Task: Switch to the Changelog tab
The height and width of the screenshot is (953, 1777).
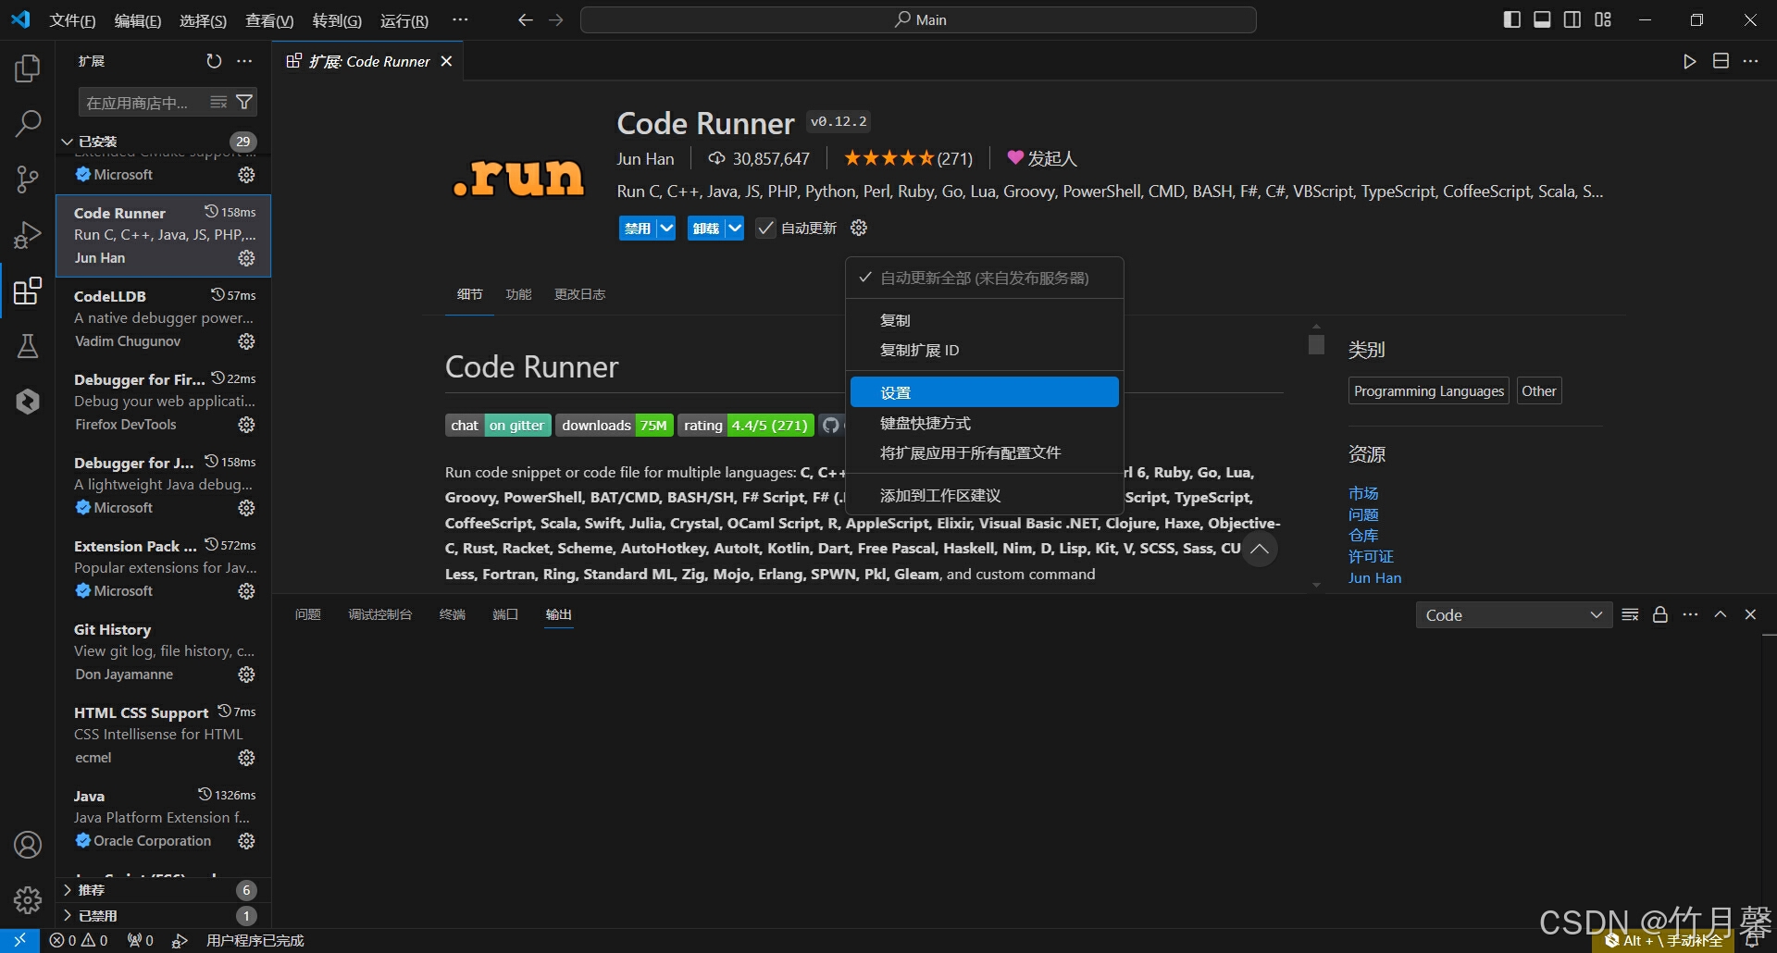Action: point(579,294)
